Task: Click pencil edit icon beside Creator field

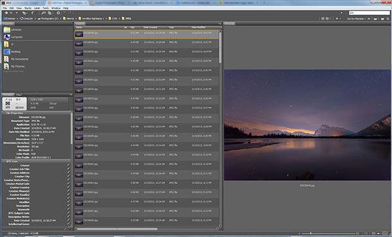Action: coord(69,165)
